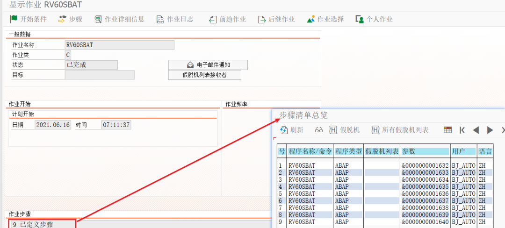The height and width of the screenshot is (228, 505).
Task: Open 作业详细信息 from the toolbar
Action: (x=120, y=19)
